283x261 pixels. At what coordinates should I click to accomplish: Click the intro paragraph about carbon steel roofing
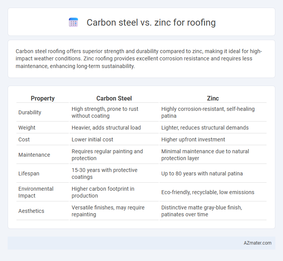pyautogui.click(x=139, y=58)
